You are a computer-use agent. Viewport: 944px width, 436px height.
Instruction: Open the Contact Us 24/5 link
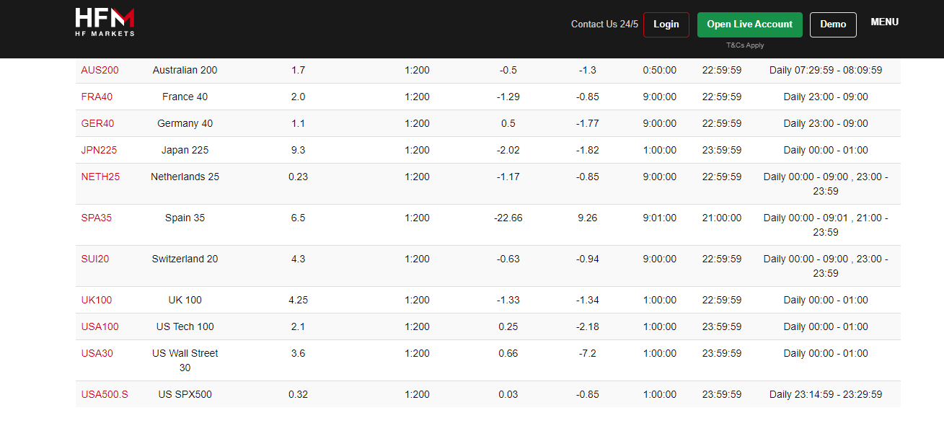click(x=604, y=24)
